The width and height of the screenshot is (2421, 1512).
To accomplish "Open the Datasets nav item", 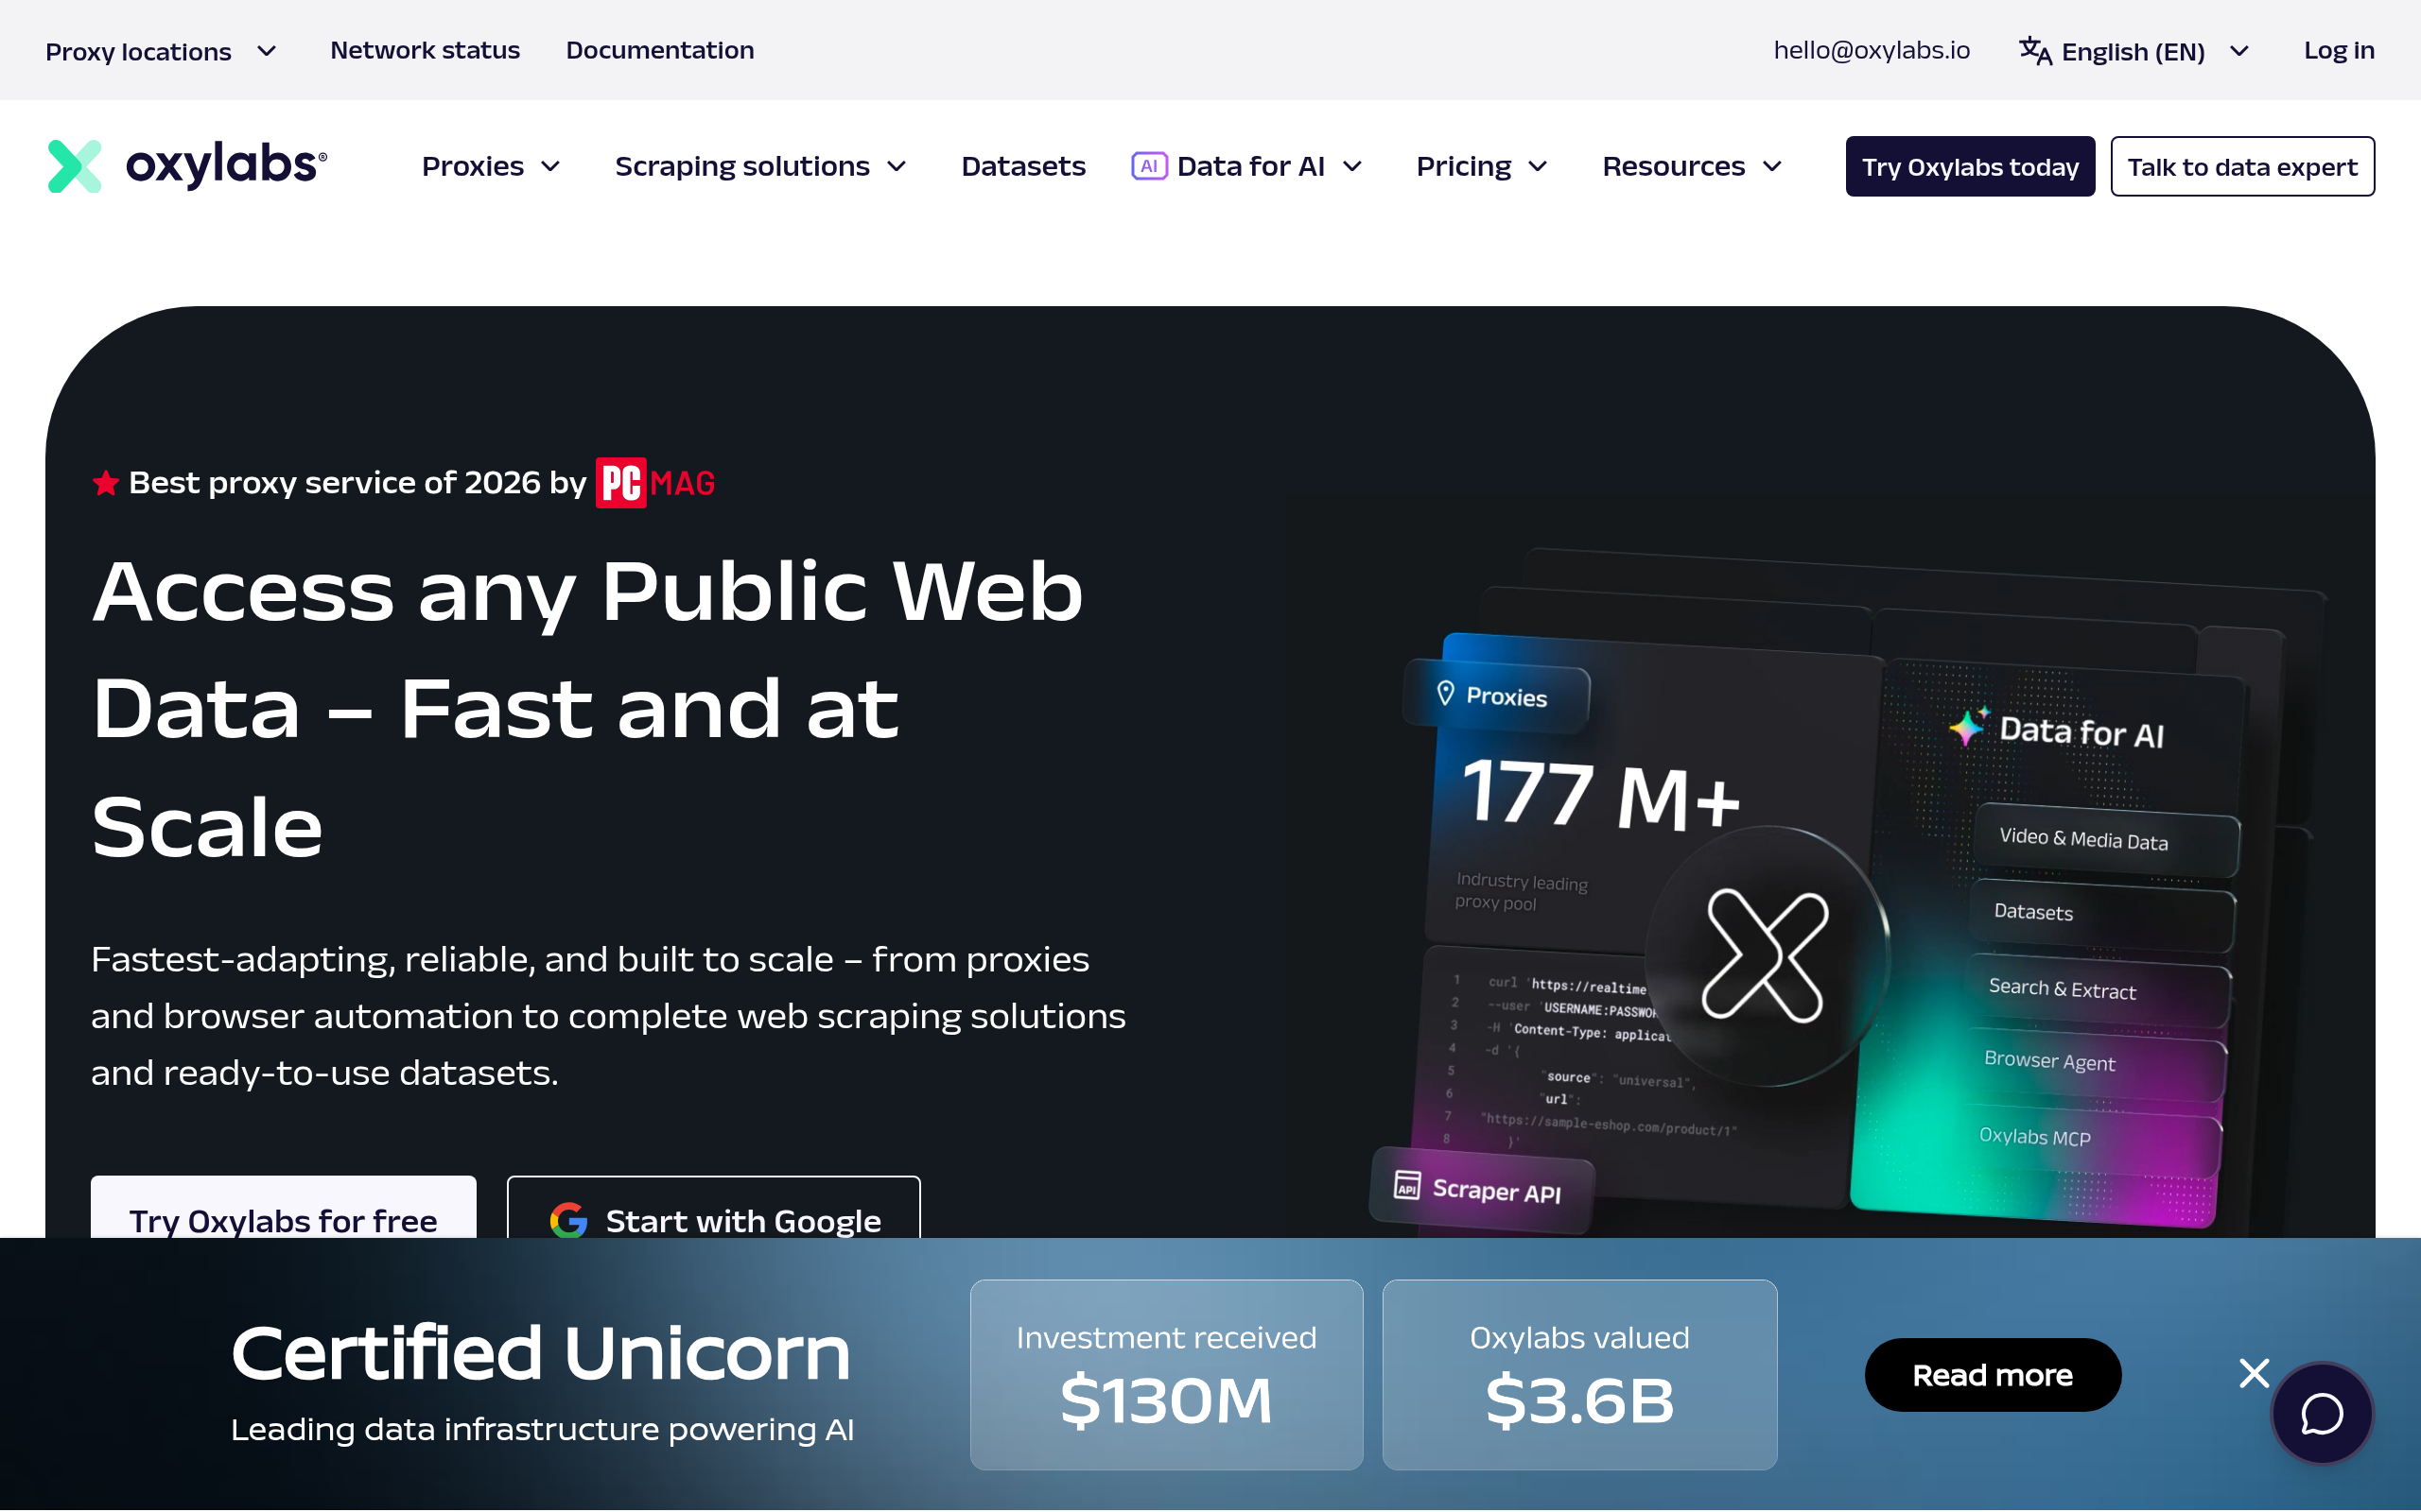I will [x=1022, y=166].
